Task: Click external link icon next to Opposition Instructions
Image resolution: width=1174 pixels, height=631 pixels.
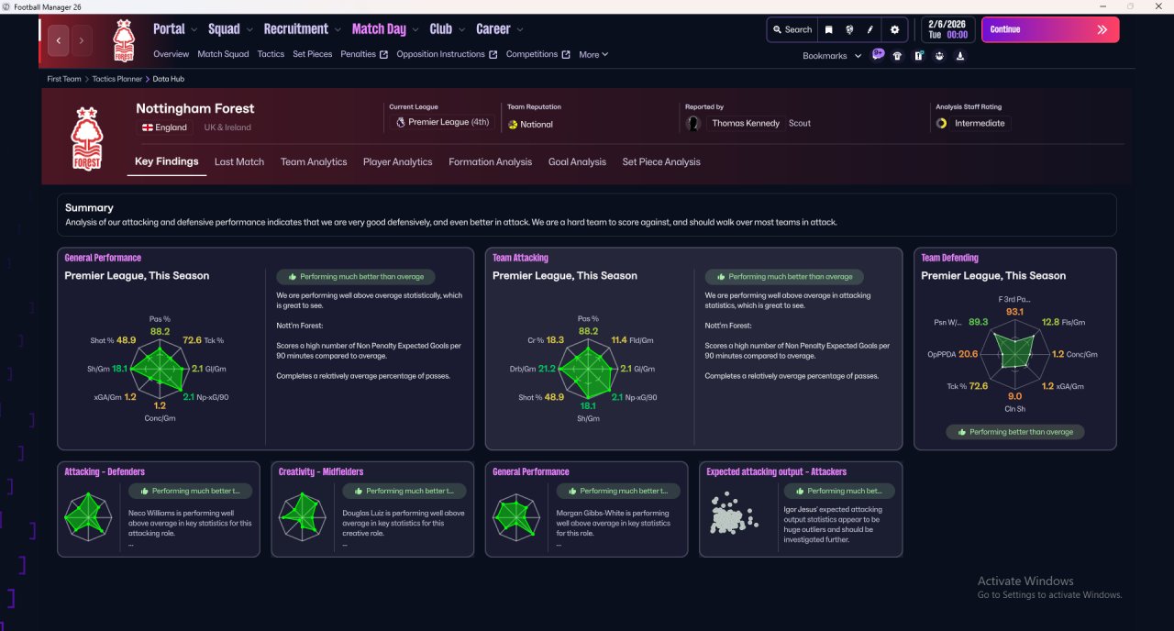Action: pyautogui.click(x=493, y=55)
